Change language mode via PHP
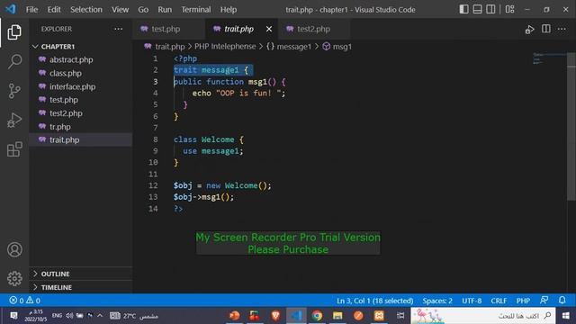576x324 pixels. tap(523, 301)
